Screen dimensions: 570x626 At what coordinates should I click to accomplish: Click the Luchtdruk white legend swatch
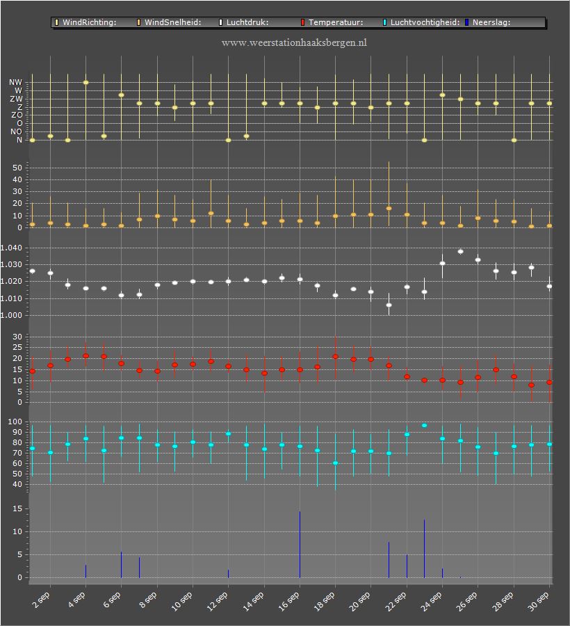coord(220,22)
